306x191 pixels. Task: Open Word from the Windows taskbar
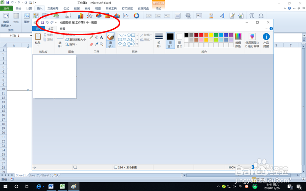(x=51, y=186)
